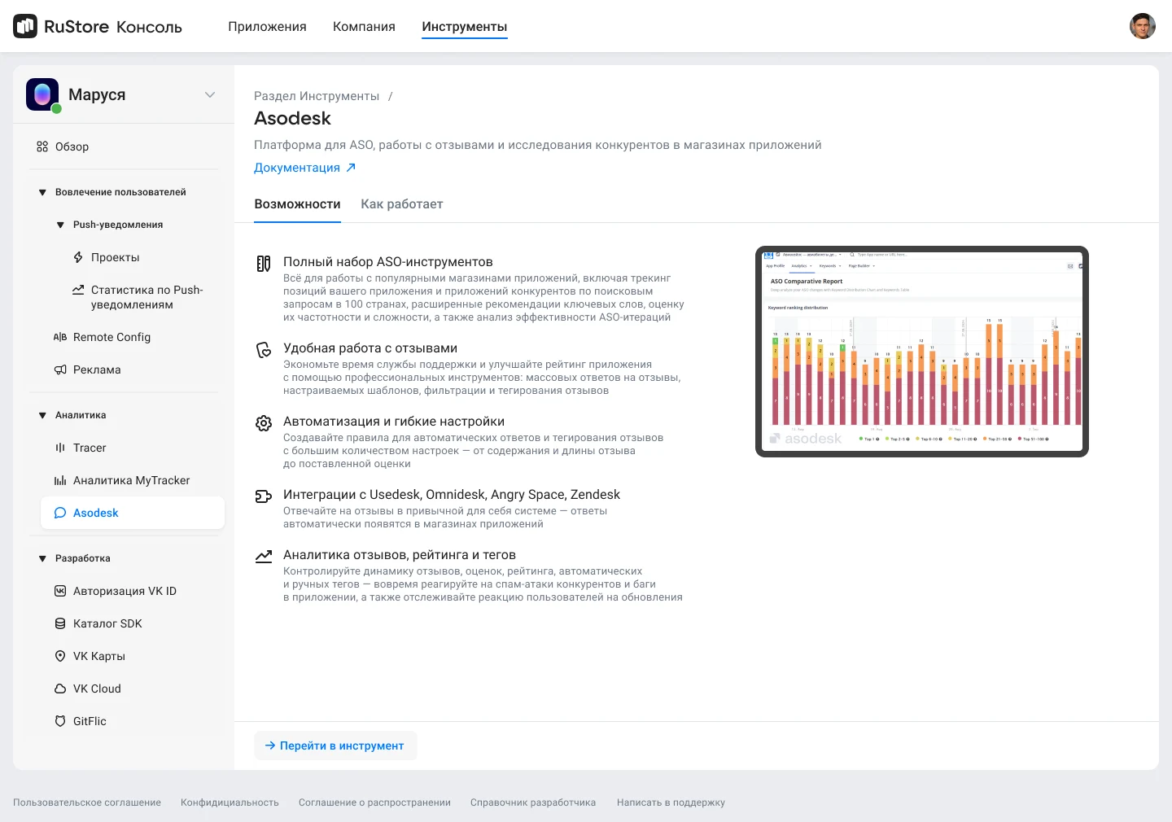Open Справочник разработчика footer link
1172x822 pixels.
click(x=533, y=802)
